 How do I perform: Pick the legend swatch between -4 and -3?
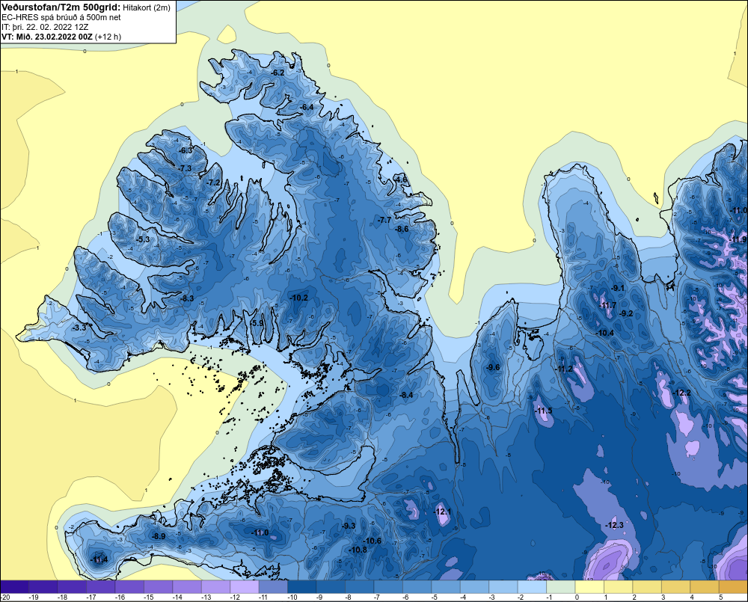475,587
